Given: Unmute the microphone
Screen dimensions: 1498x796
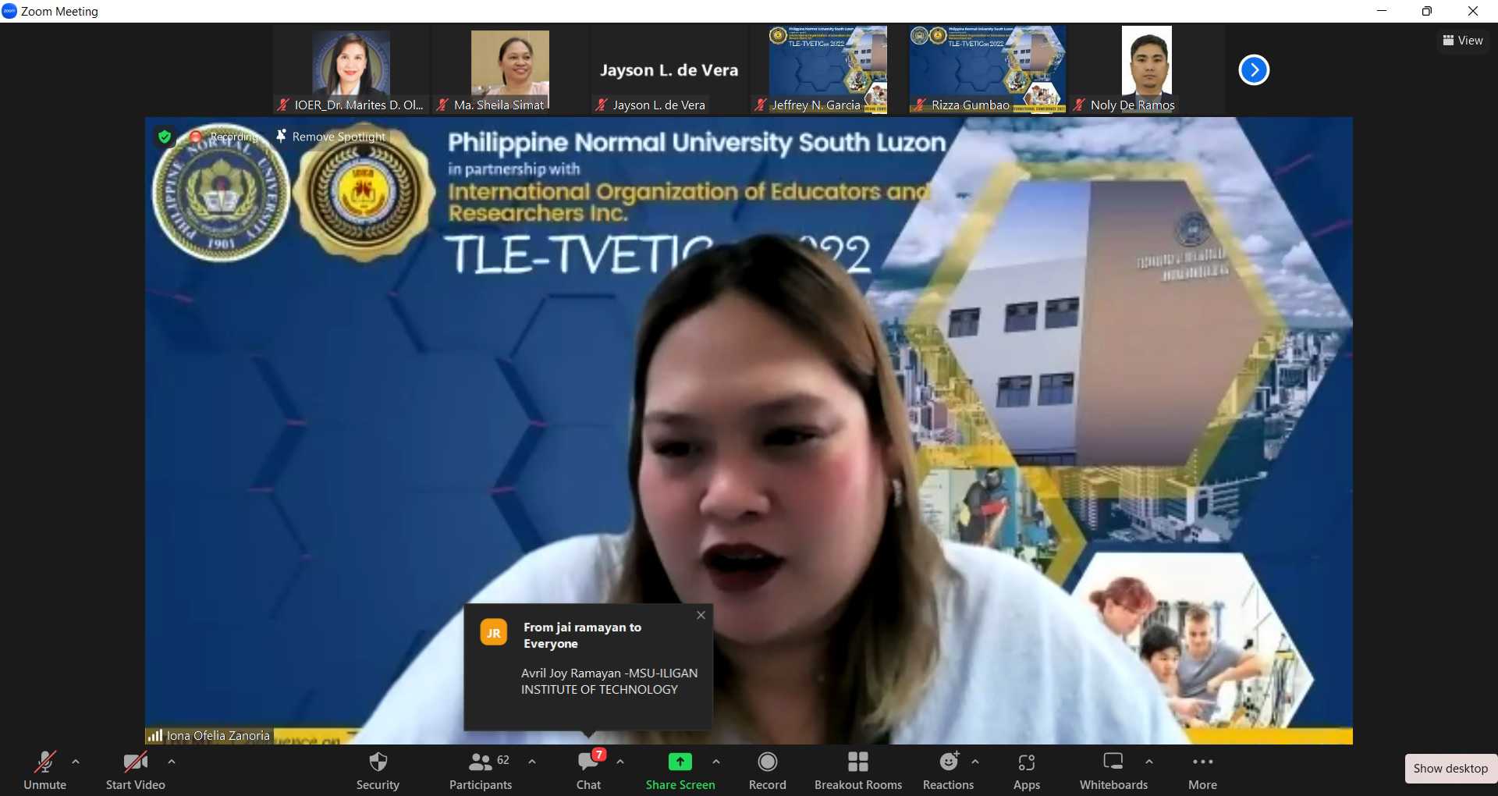Looking at the screenshot, I should (44, 769).
